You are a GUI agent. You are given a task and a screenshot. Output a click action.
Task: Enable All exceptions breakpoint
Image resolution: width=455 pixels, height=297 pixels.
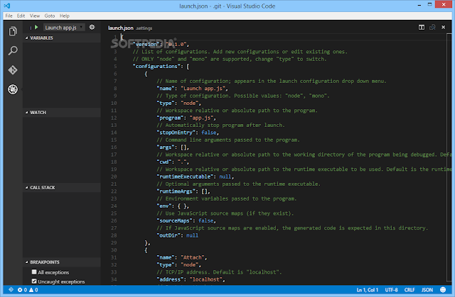[34, 272]
